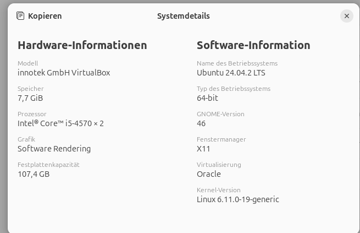Select the Intel Core i5-4570 processor text
Image resolution: width=360 pixels, height=233 pixels.
click(60, 123)
